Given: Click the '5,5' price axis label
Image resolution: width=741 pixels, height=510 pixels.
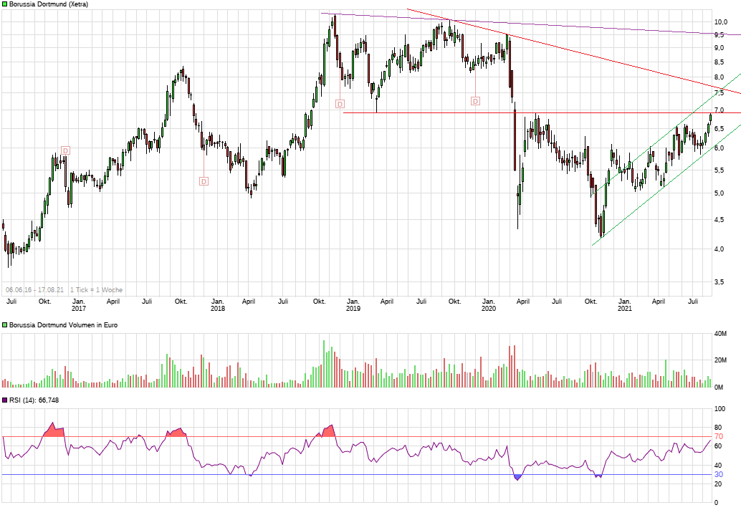Looking at the screenshot, I should (x=719, y=170).
